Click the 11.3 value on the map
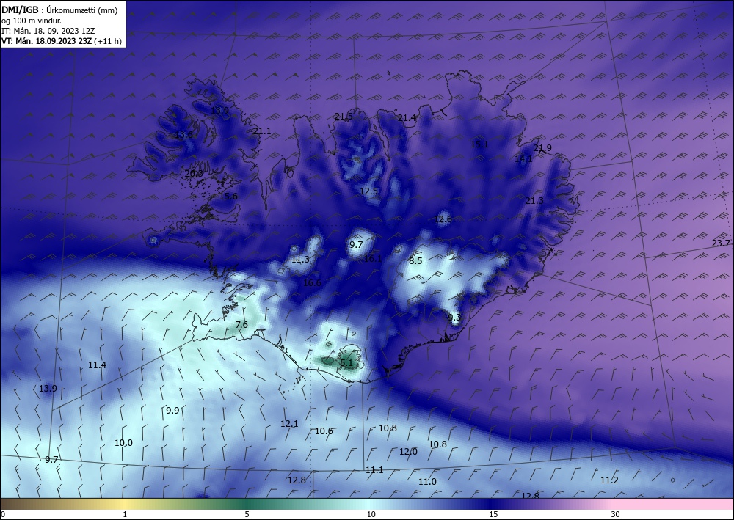 coord(300,260)
